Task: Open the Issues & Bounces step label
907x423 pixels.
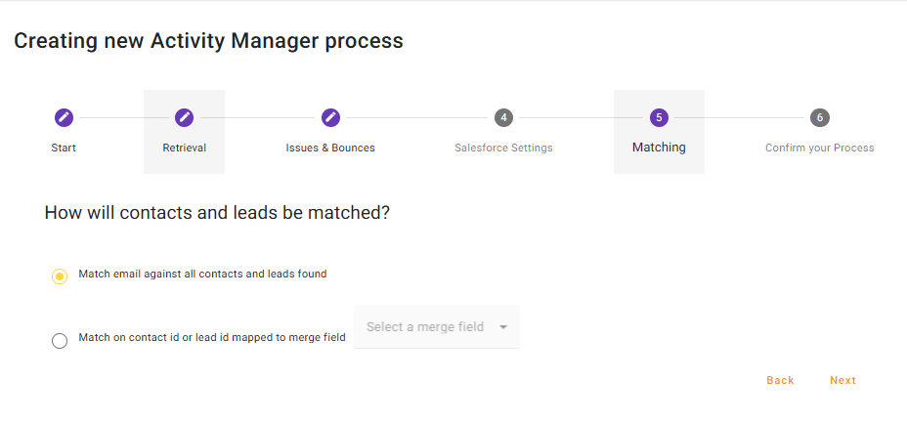Action: point(330,148)
